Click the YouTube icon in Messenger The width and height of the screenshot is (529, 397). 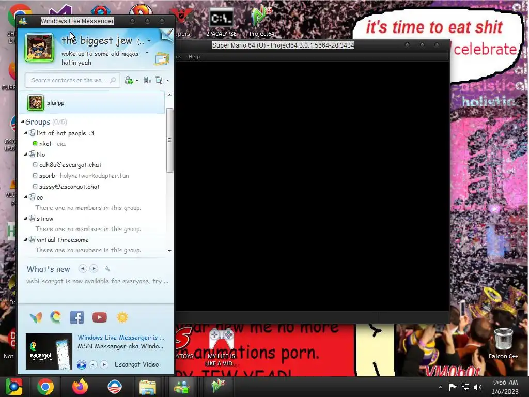pos(100,317)
